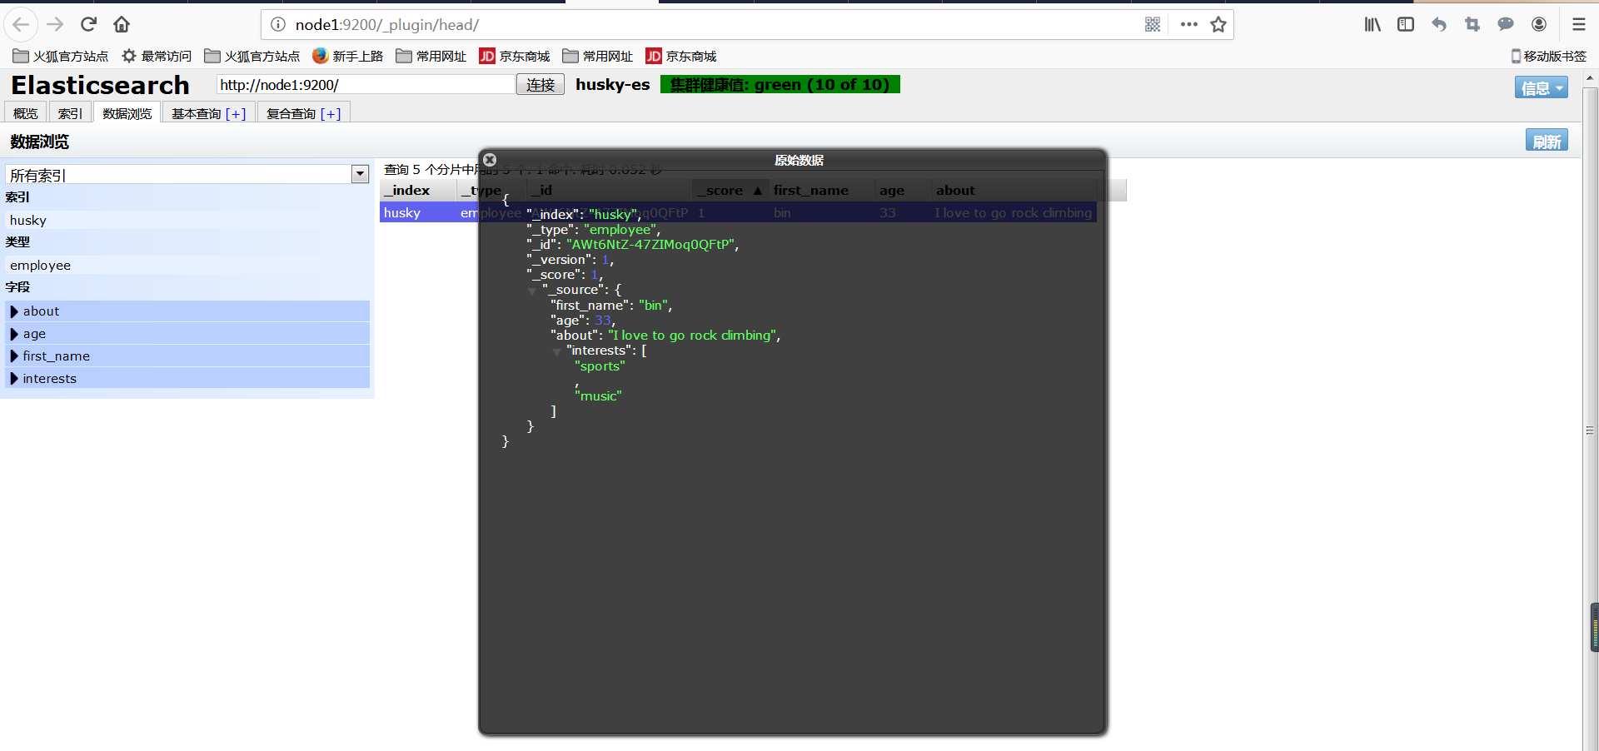Image resolution: width=1599 pixels, height=751 pixels.
Task: Expand the interests field filter
Action: [188, 378]
